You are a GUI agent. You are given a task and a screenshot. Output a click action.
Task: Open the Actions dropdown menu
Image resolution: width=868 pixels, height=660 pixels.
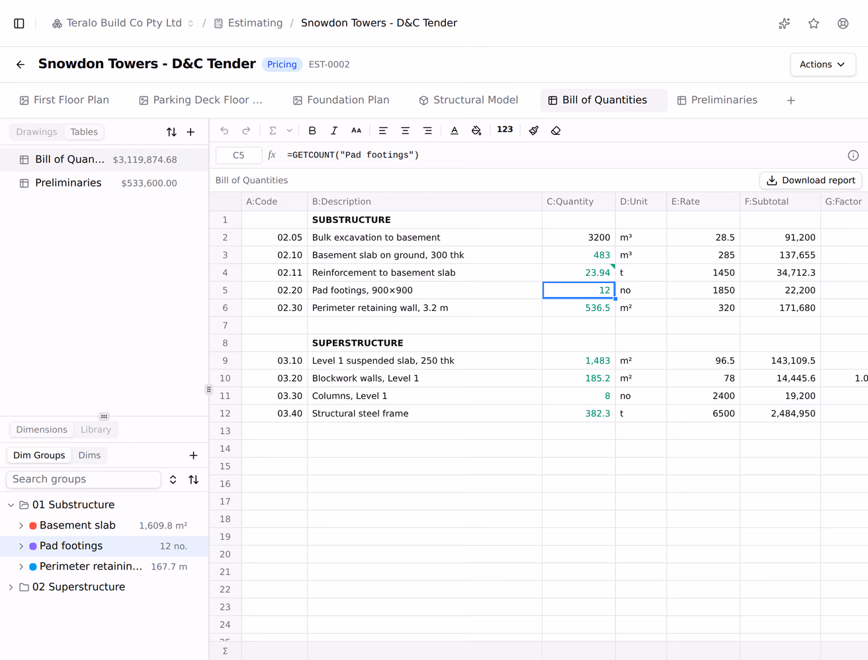(822, 64)
